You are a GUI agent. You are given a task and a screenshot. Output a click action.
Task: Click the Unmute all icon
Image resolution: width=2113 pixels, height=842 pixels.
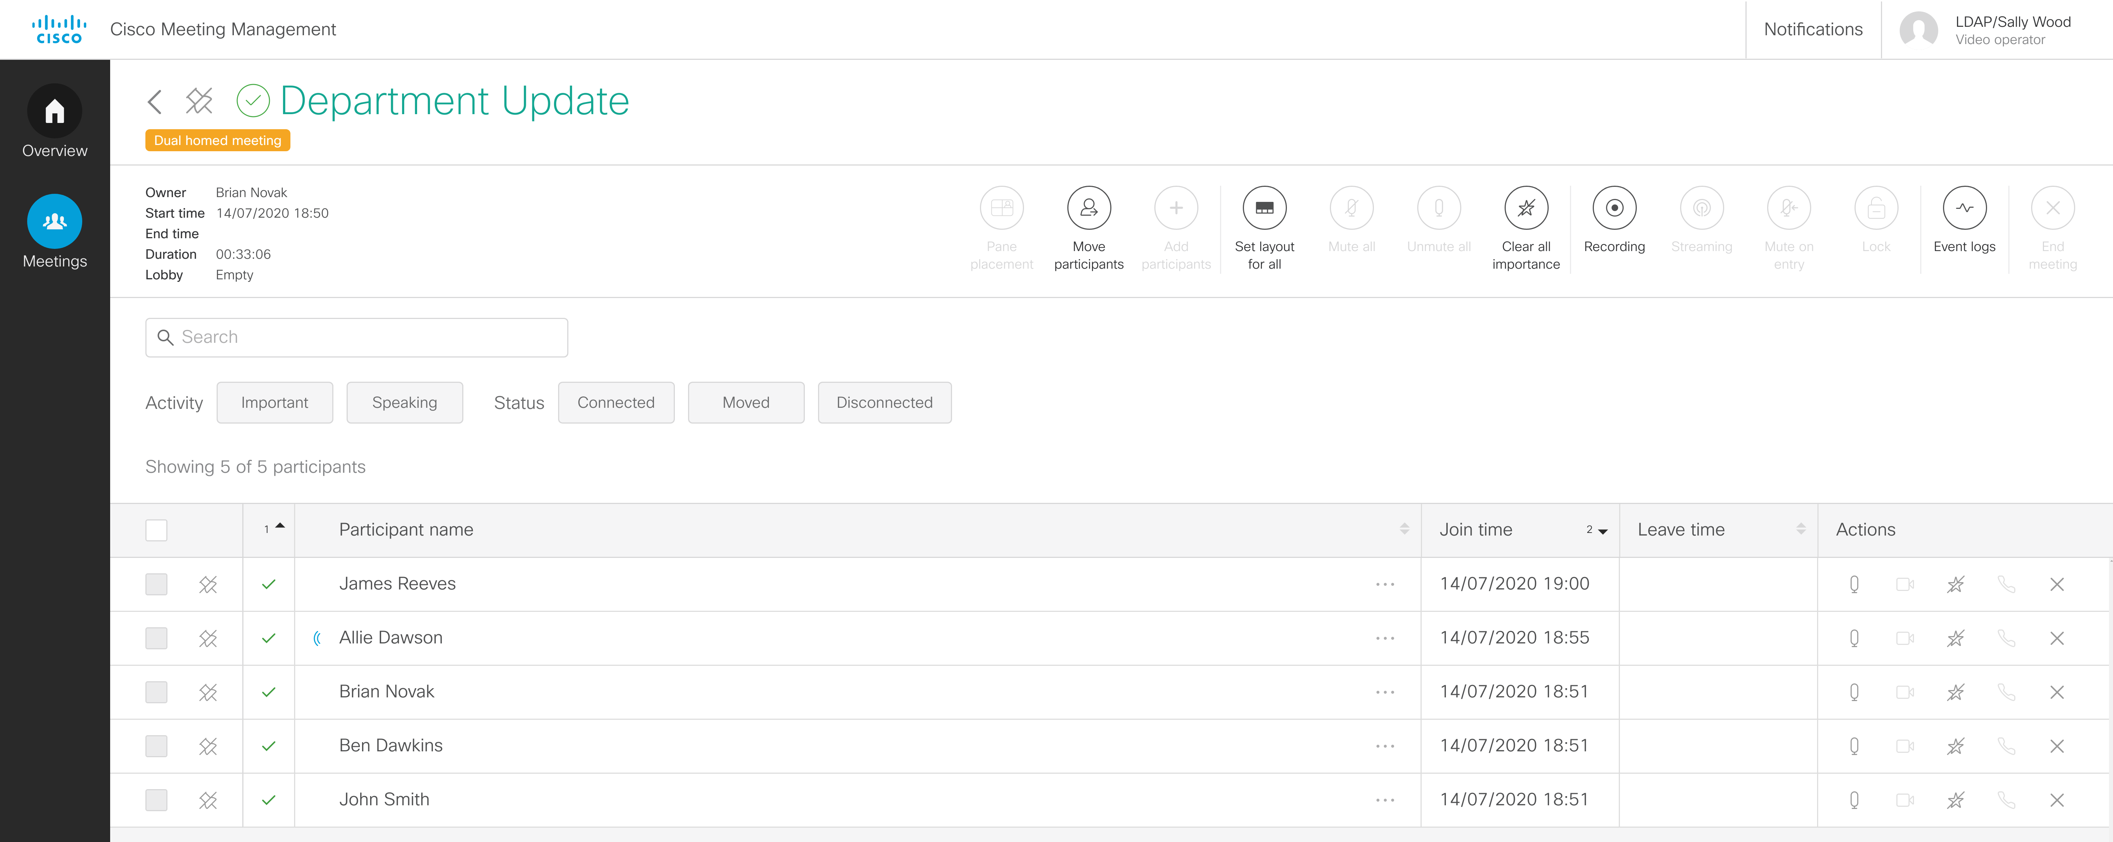click(1439, 208)
